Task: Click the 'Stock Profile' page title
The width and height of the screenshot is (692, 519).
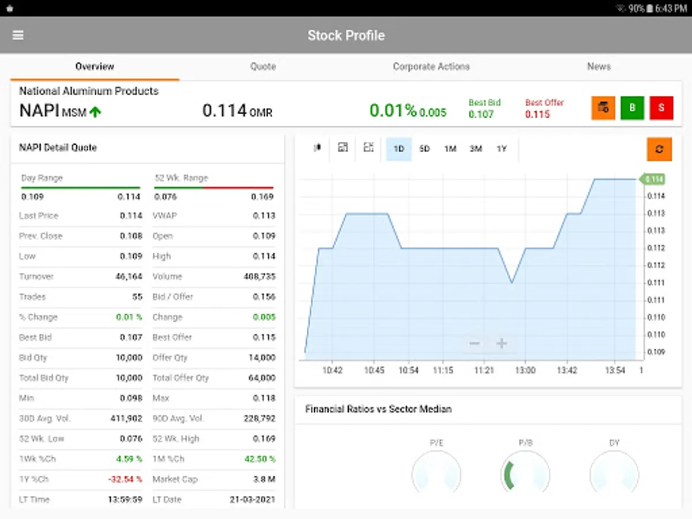Action: coord(346,35)
